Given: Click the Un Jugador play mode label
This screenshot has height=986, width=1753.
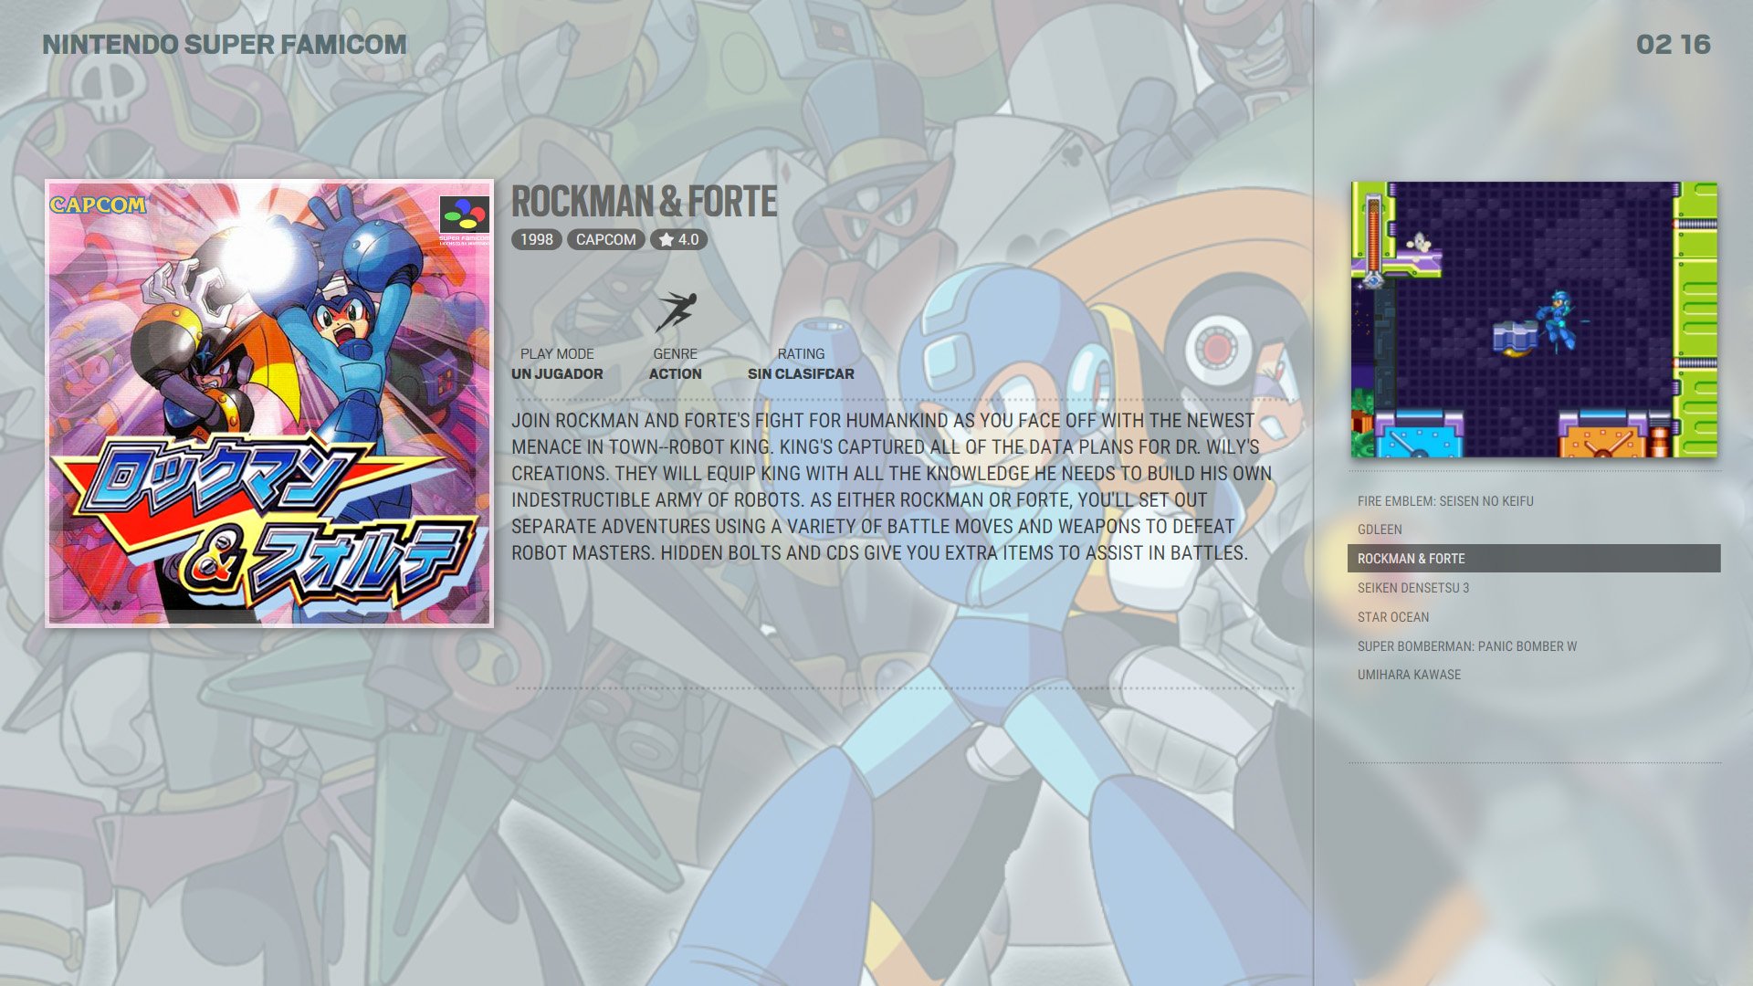Looking at the screenshot, I should point(557,373).
